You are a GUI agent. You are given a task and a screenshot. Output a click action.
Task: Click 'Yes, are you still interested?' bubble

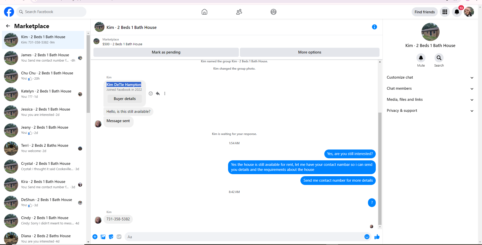(x=350, y=154)
